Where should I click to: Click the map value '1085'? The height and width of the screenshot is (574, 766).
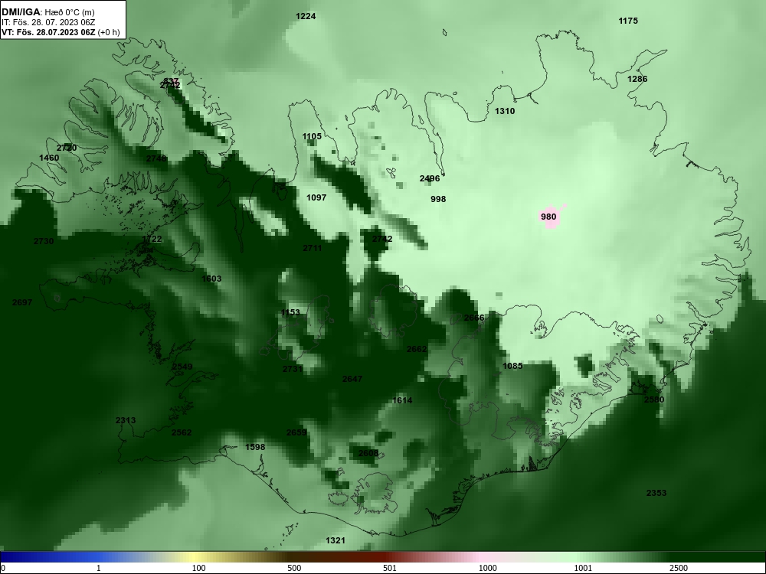[513, 366]
